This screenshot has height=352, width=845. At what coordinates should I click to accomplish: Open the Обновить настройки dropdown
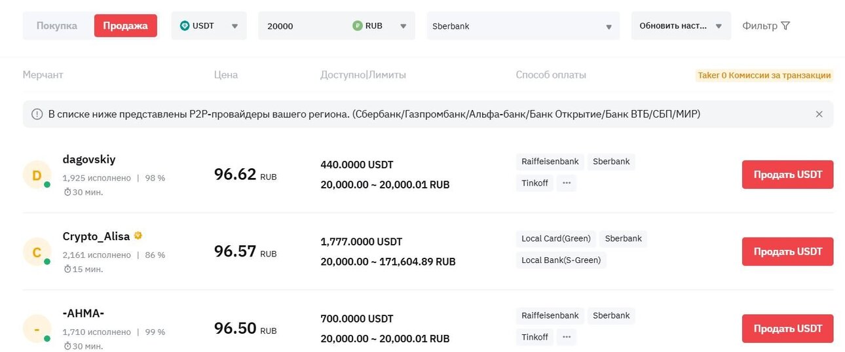point(681,26)
